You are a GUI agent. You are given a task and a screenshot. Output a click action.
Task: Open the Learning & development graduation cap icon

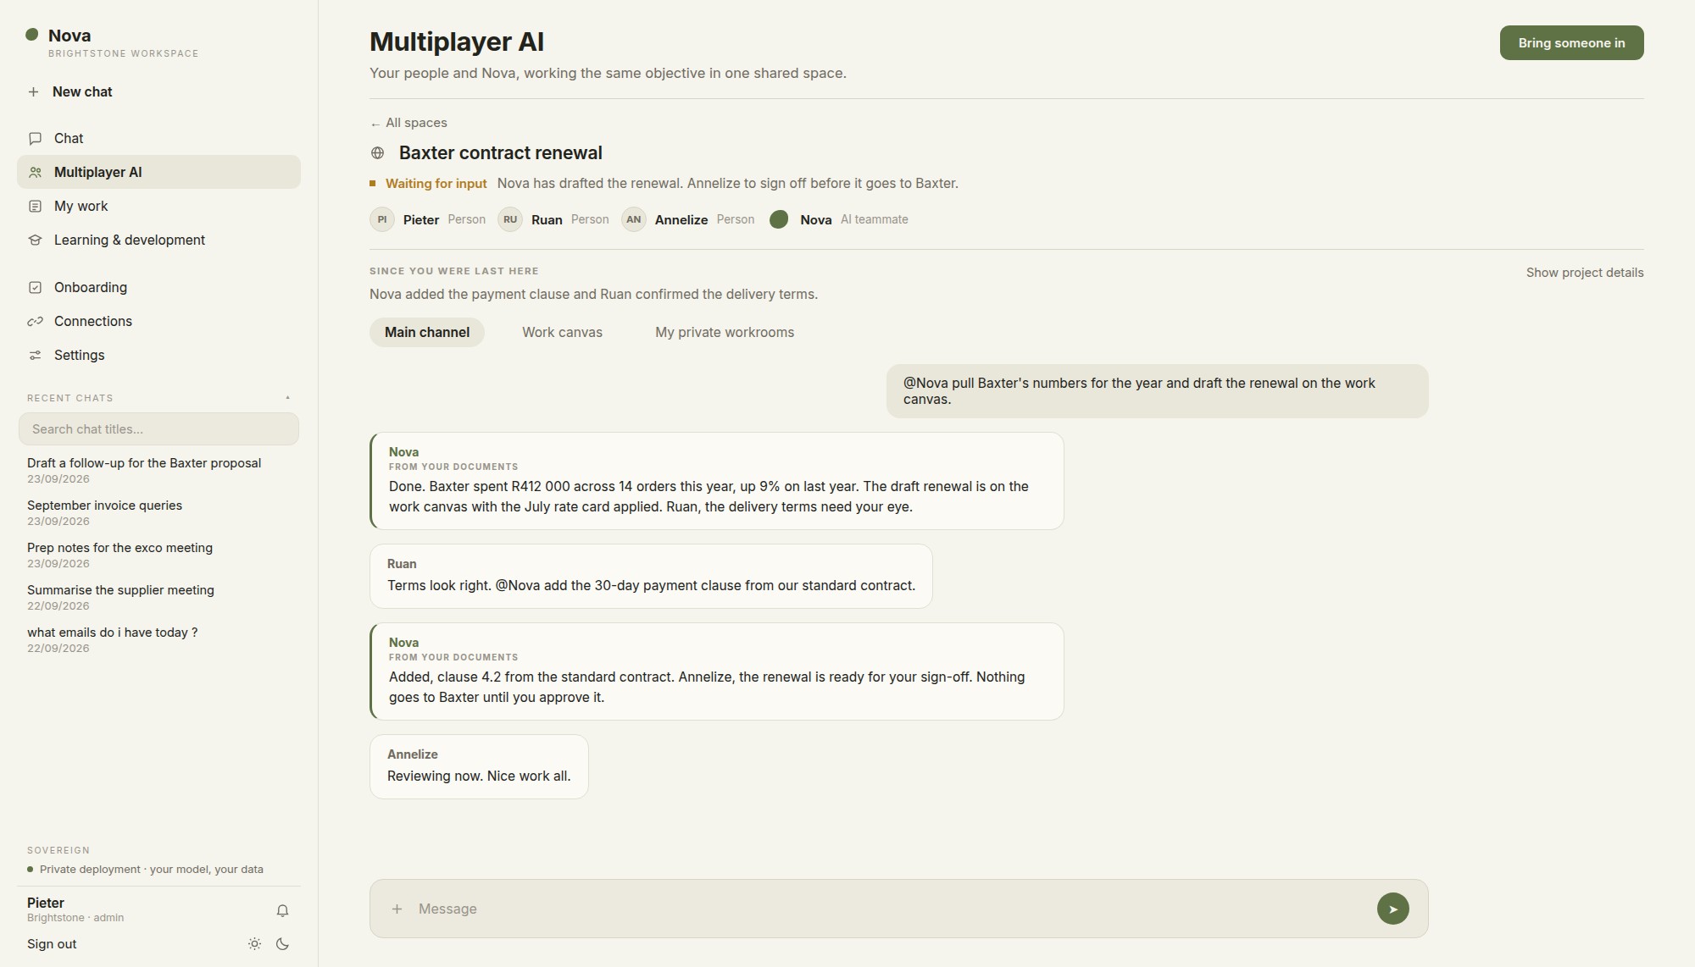click(35, 240)
